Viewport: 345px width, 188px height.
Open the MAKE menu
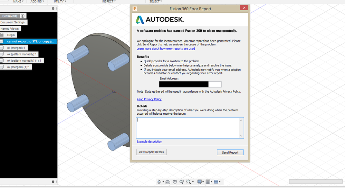pyautogui.click(x=18, y=1)
